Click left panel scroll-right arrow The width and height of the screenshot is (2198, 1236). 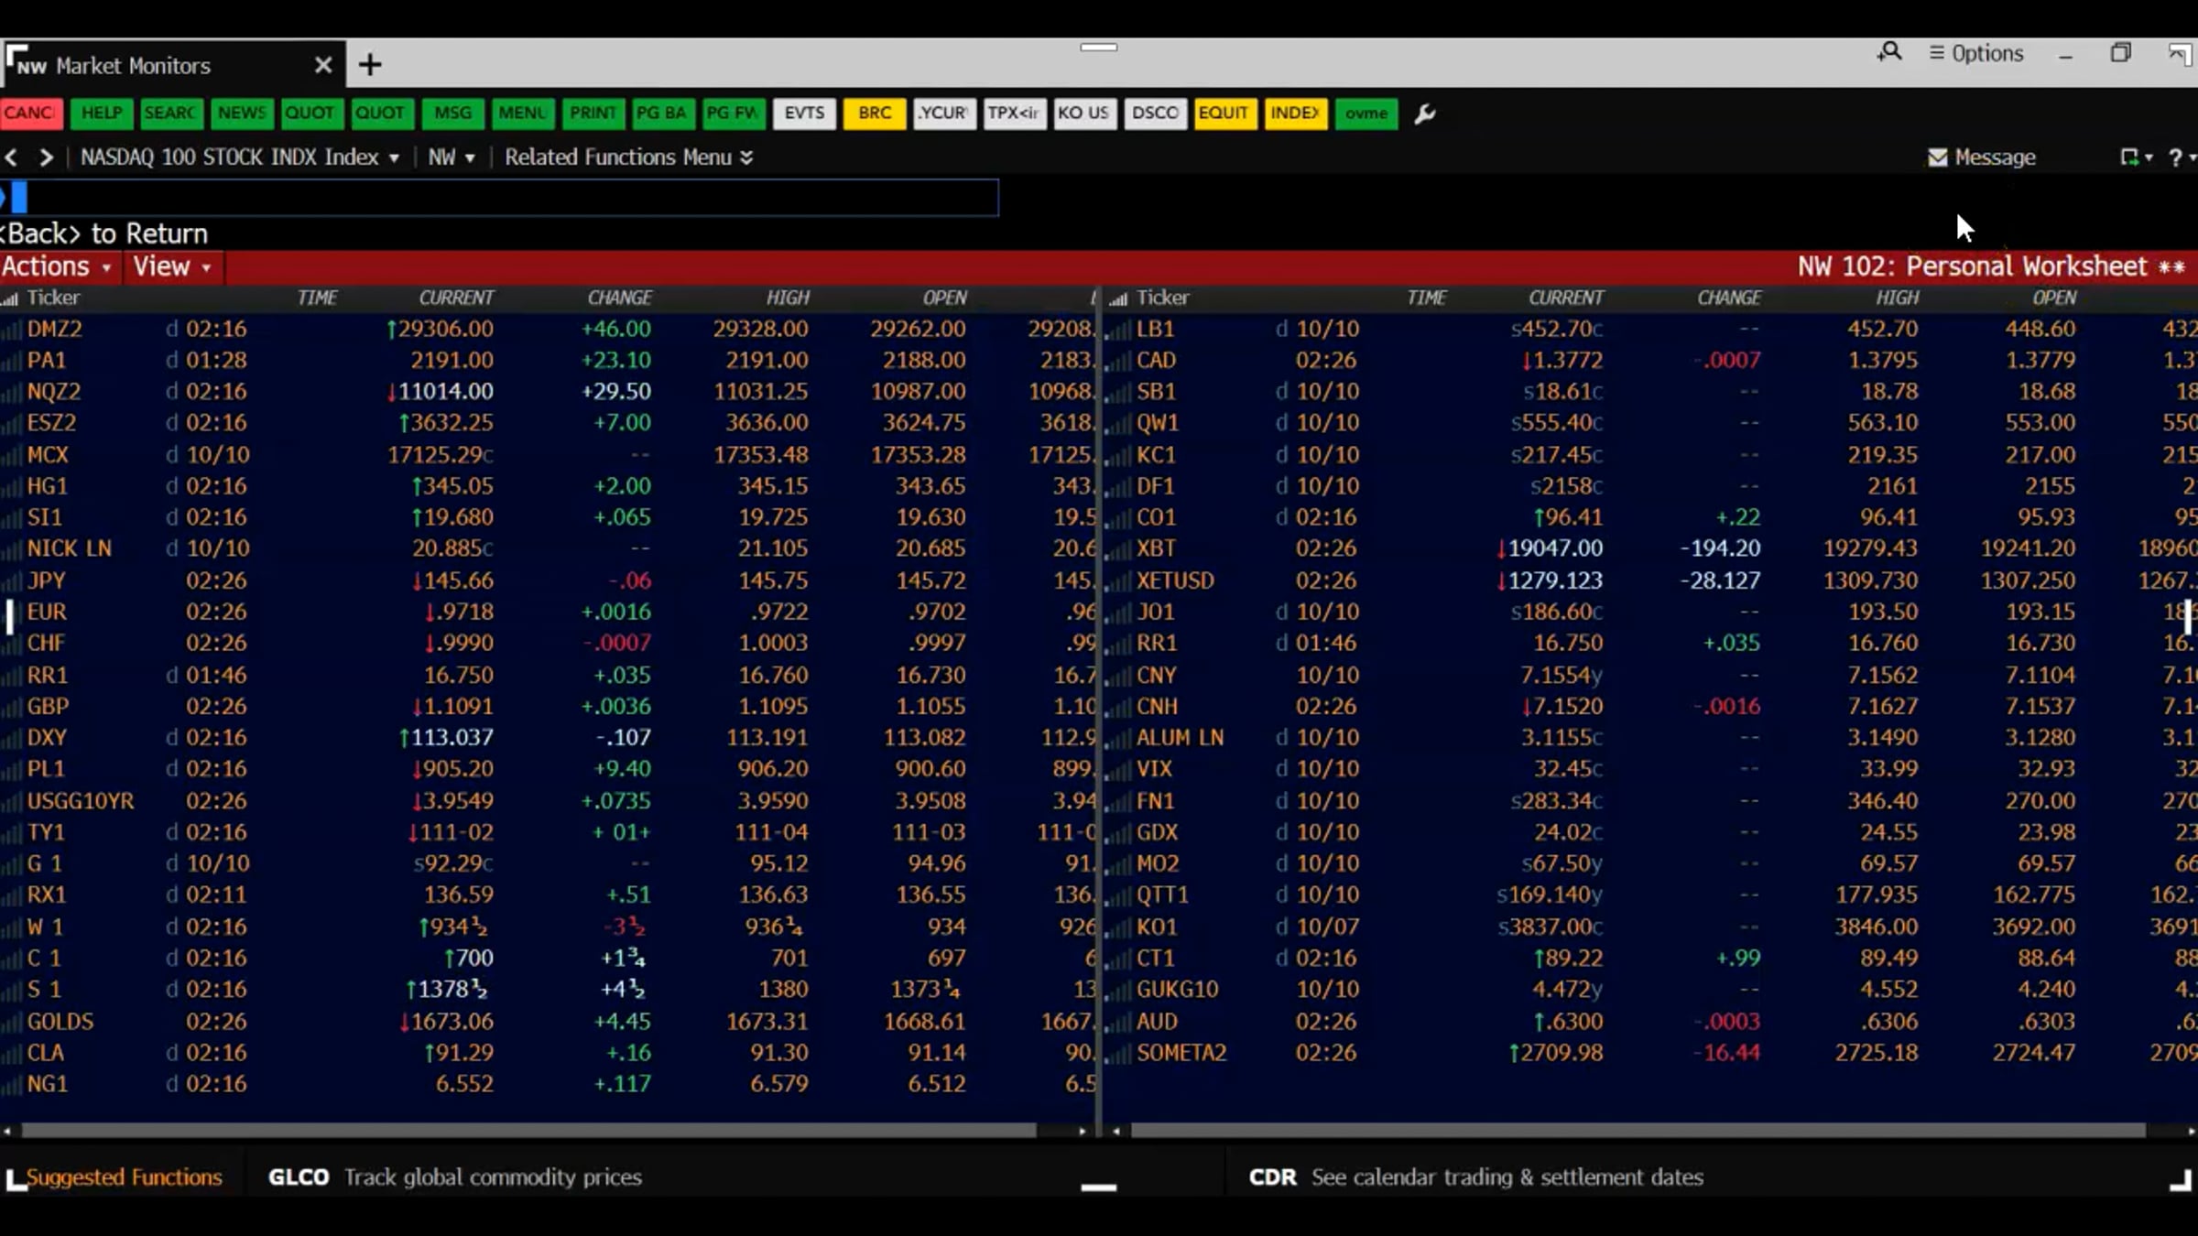coord(1082,1132)
